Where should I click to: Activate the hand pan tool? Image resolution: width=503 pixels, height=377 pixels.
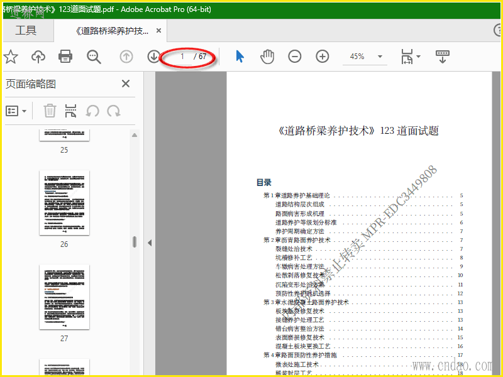tap(267, 57)
